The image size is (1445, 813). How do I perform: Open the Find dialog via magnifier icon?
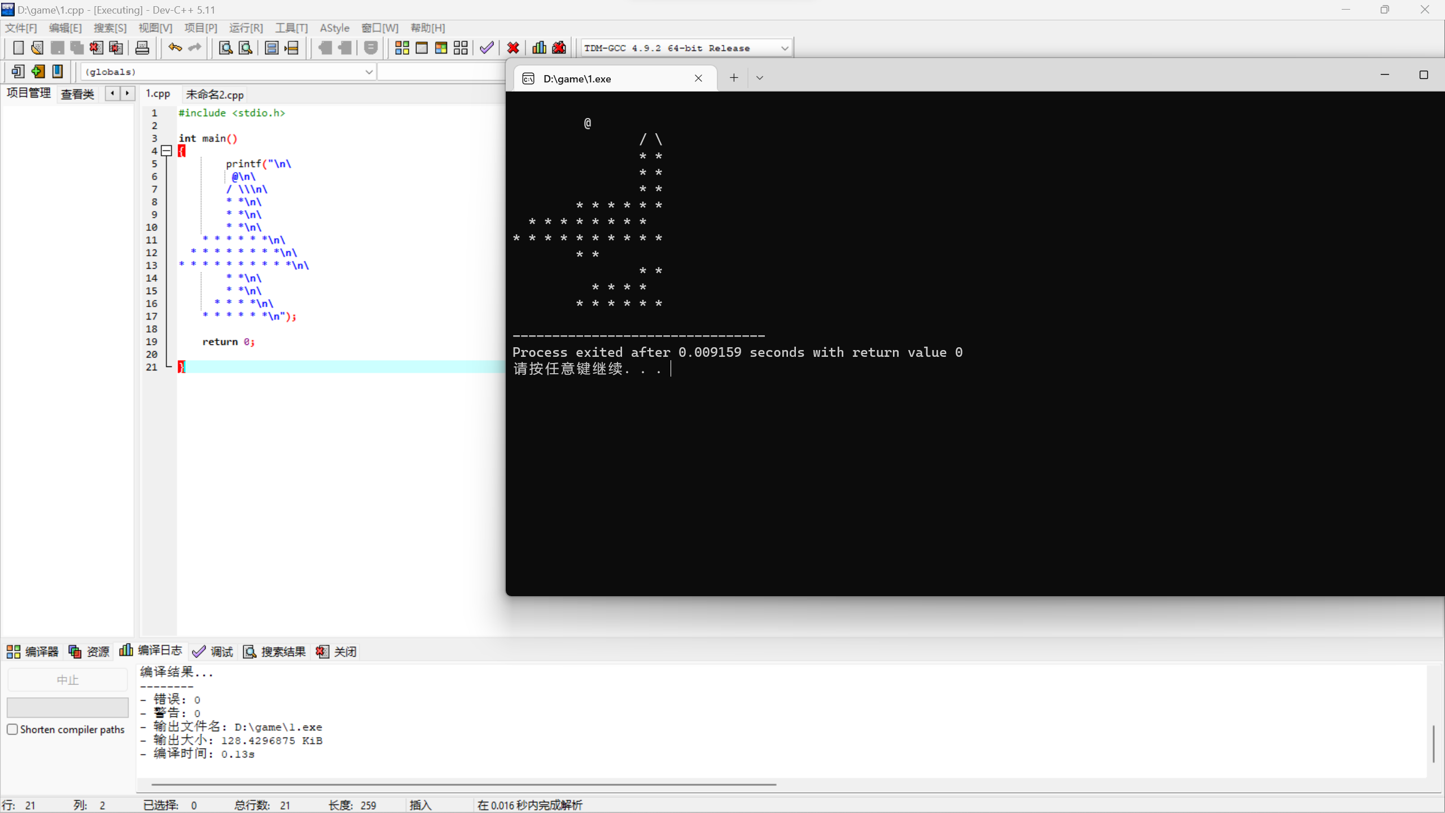[226, 48]
